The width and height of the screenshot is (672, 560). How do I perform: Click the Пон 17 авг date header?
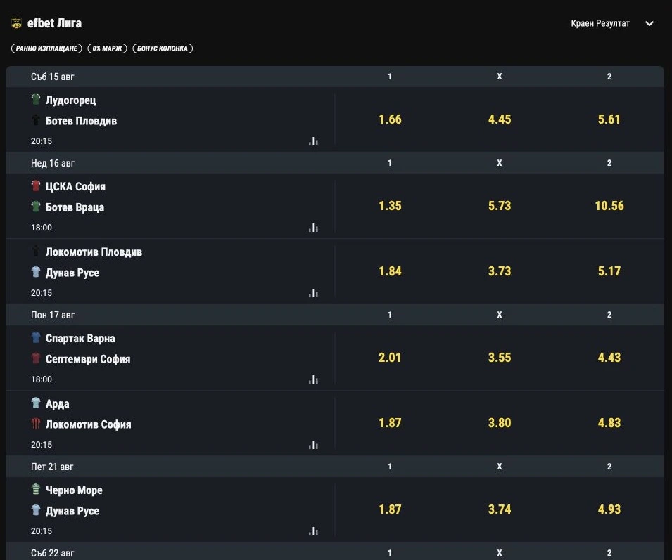pos(52,315)
